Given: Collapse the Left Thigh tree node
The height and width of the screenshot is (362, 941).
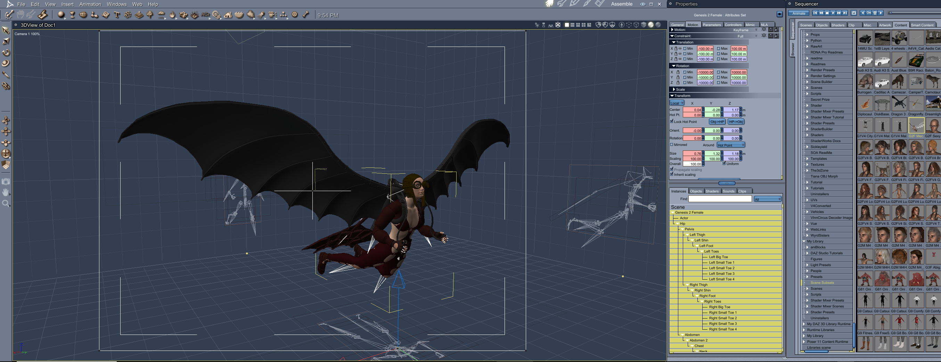Looking at the screenshot, I should point(687,235).
